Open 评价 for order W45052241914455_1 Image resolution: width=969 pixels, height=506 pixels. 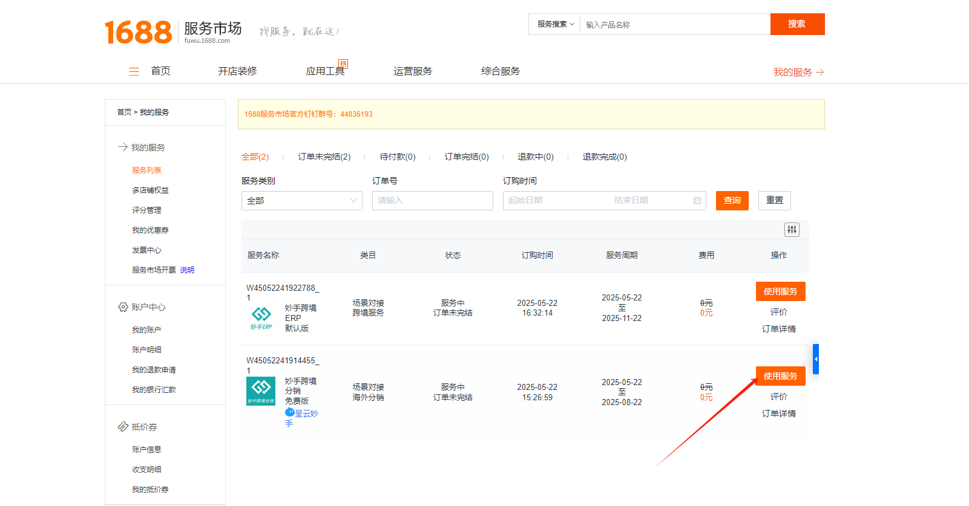point(779,397)
